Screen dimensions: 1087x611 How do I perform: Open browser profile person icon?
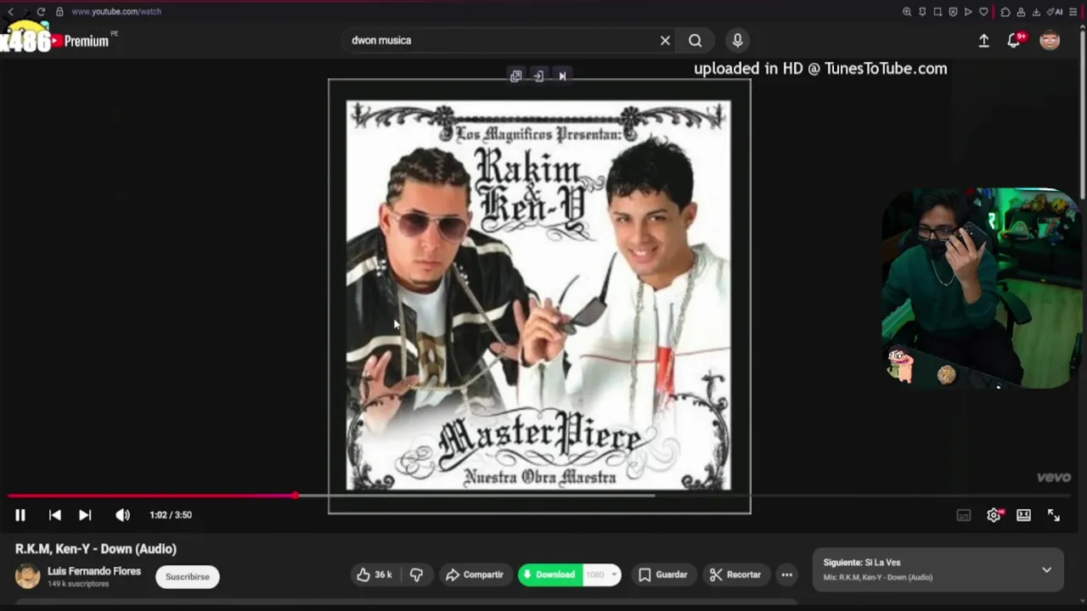click(1021, 12)
